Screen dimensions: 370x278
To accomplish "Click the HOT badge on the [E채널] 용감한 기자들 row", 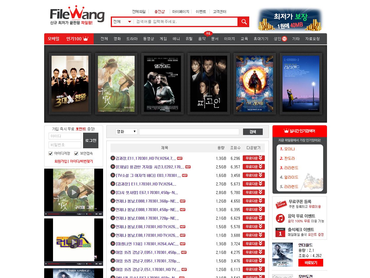I will pyautogui.click(x=188, y=167).
